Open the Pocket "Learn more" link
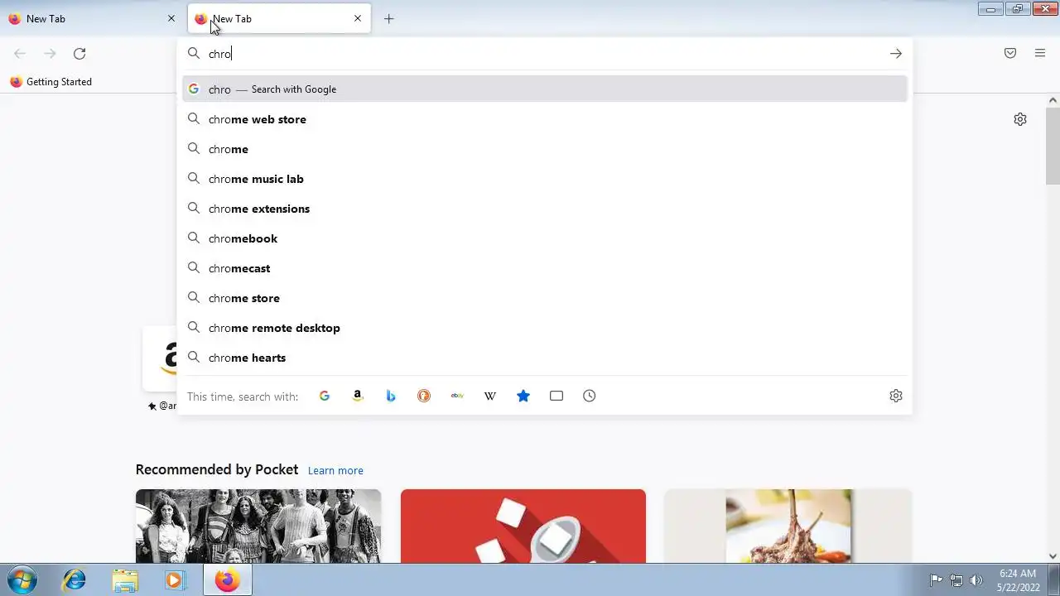 (335, 471)
